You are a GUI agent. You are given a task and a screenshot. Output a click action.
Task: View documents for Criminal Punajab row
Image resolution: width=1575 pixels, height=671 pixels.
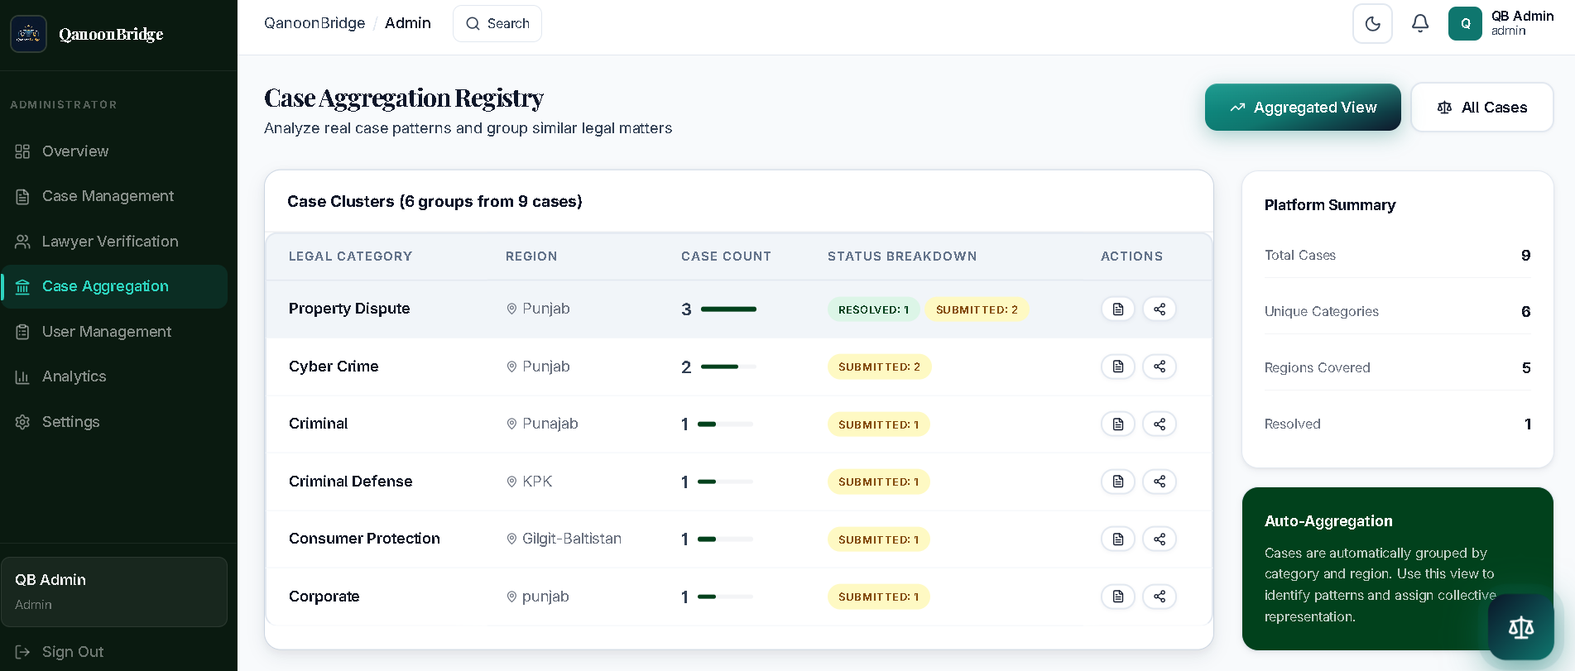(1118, 424)
